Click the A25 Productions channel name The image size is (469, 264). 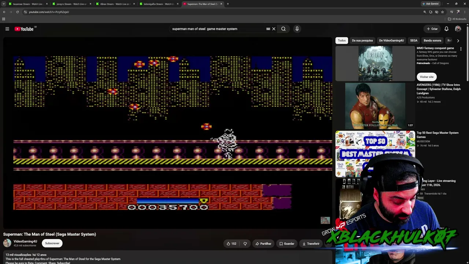click(x=426, y=98)
